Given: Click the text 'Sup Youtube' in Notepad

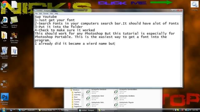Looking at the screenshot, I should point(46,17).
